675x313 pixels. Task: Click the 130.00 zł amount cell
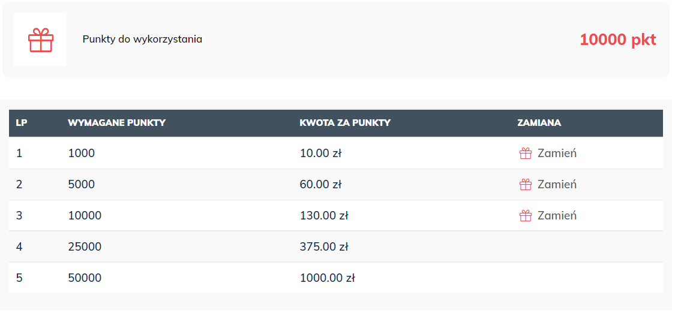pos(324,215)
